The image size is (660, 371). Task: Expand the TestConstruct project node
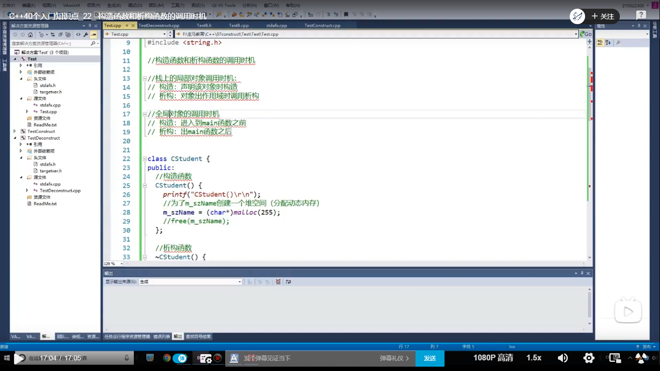point(15,131)
